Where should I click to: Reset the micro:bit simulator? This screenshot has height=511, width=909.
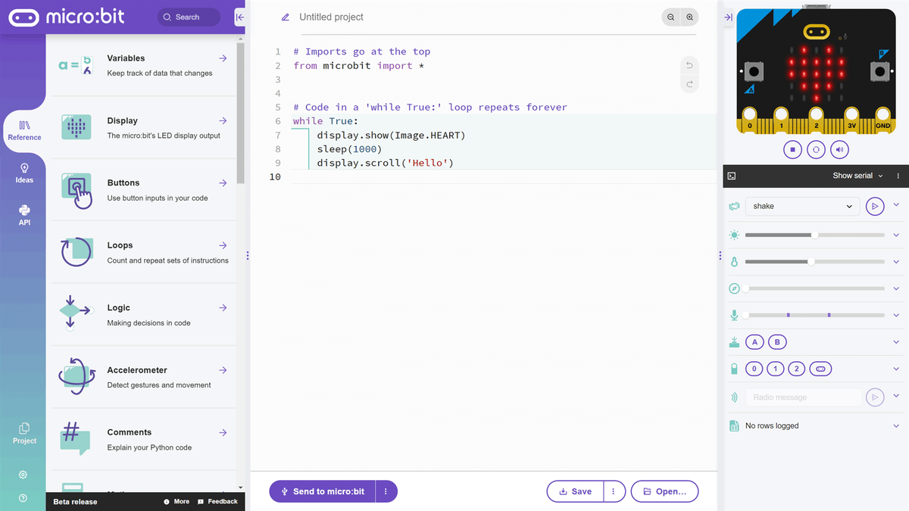pyautogui.click(x=816, y=149)
